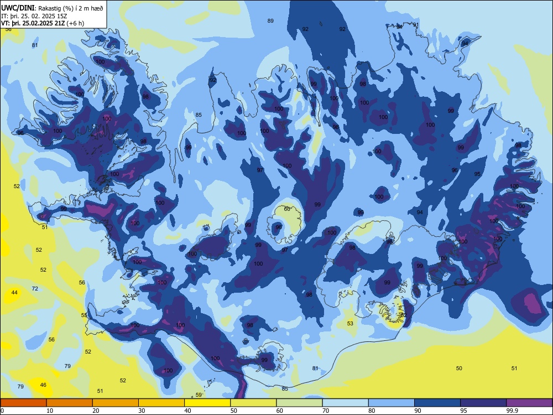The width and height of the screenshot is (553, 415).
Task: Select the purple above-99.9 legend swatch
Action: (529, 403)
